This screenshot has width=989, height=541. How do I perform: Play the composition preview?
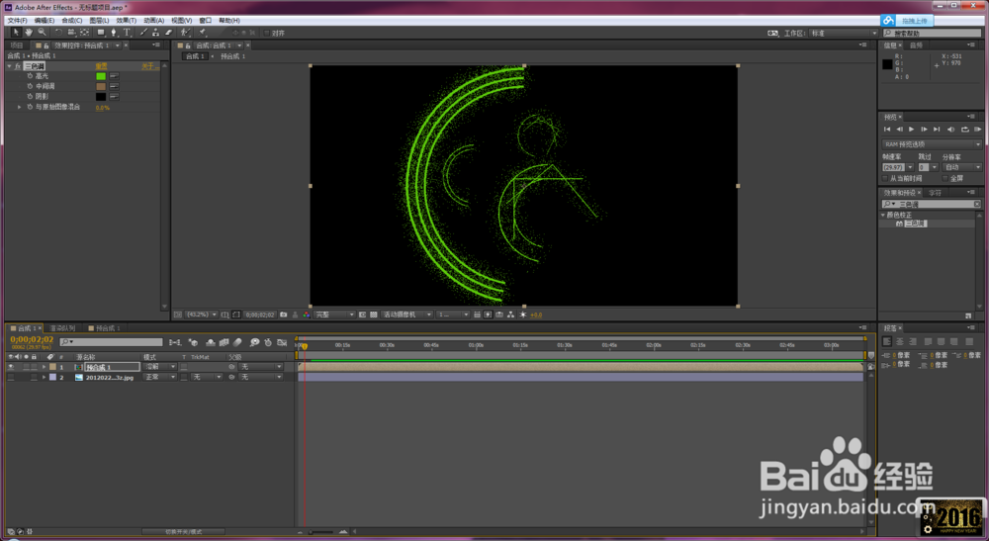912,130
